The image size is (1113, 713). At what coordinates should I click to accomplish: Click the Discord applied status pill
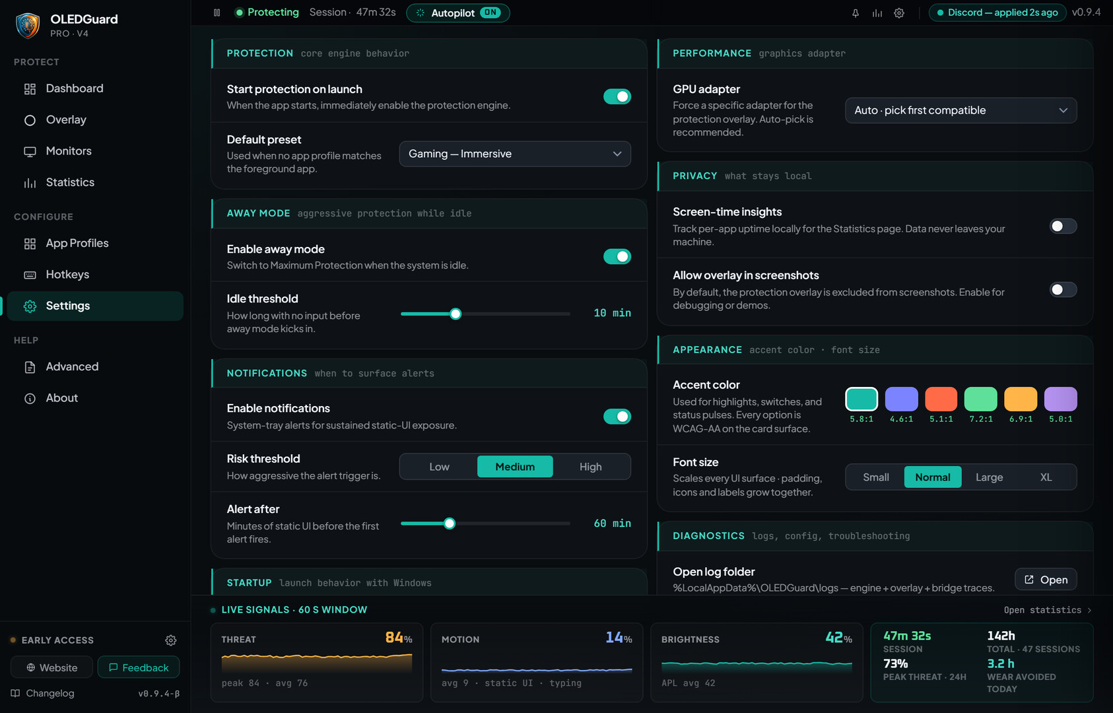[997, 13]
